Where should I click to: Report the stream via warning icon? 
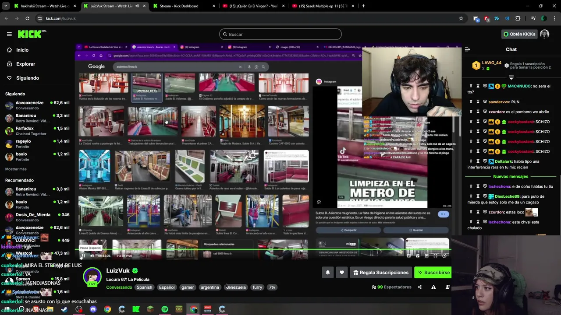pos(433,287)
